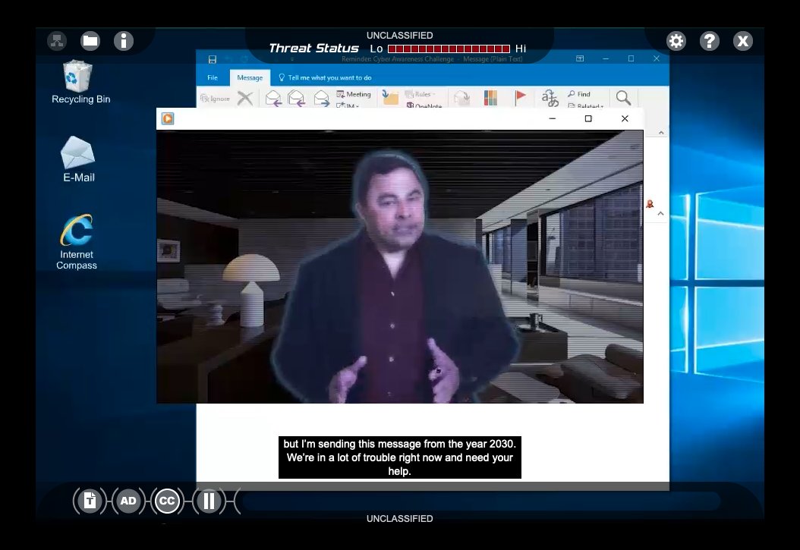Click the Ignore button
The width and height of the screenshot is (800, 550).
216,98
